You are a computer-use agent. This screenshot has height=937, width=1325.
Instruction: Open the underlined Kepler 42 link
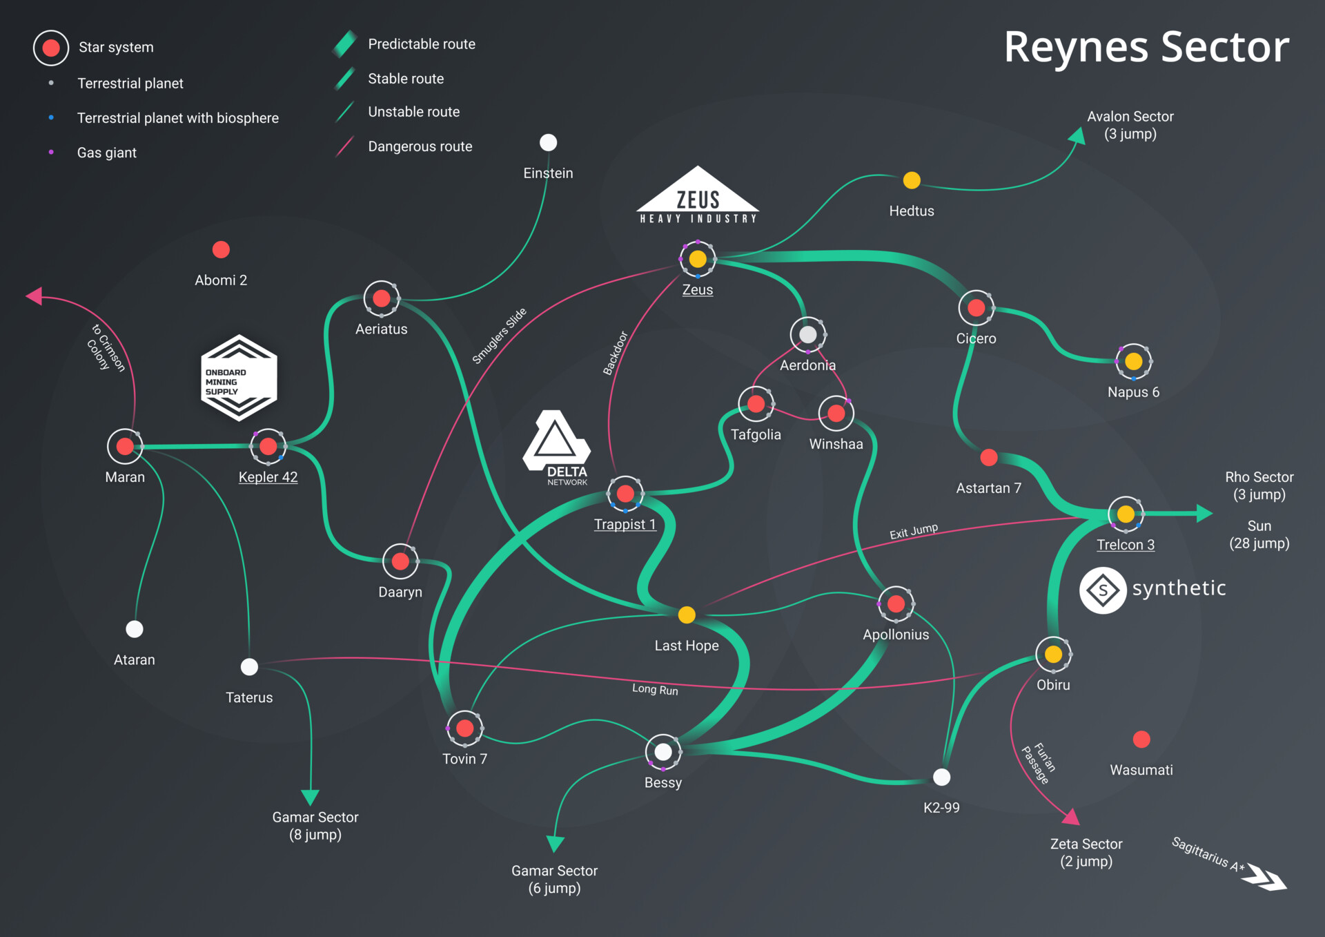pos(268,476)
